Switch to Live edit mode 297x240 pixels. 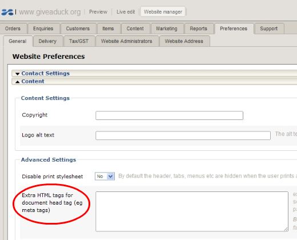coord(126,12)
